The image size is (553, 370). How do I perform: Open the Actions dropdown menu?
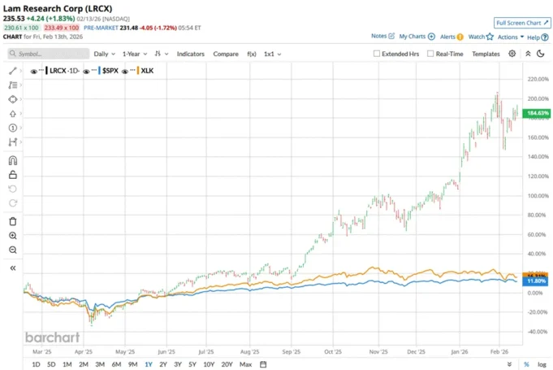[x=510, y=37]
